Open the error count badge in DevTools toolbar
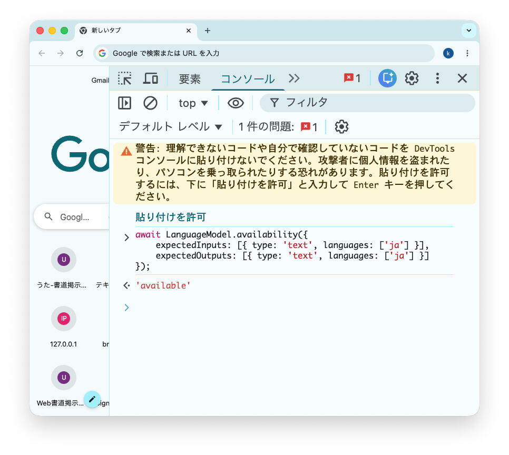 (352, 78)
